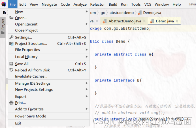Click the floppy disk Save All icon
The image size is (196, 128).
pyautogui.click(x=11, y=64)
